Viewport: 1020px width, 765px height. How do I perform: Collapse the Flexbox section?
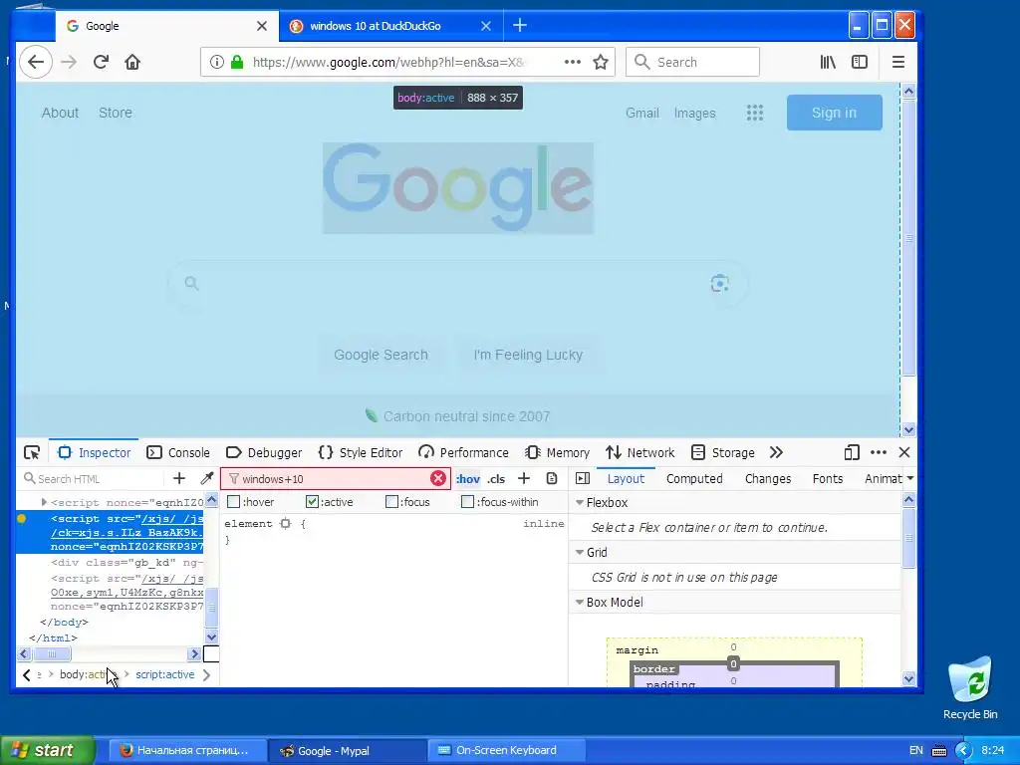click(x=580, y=503)
